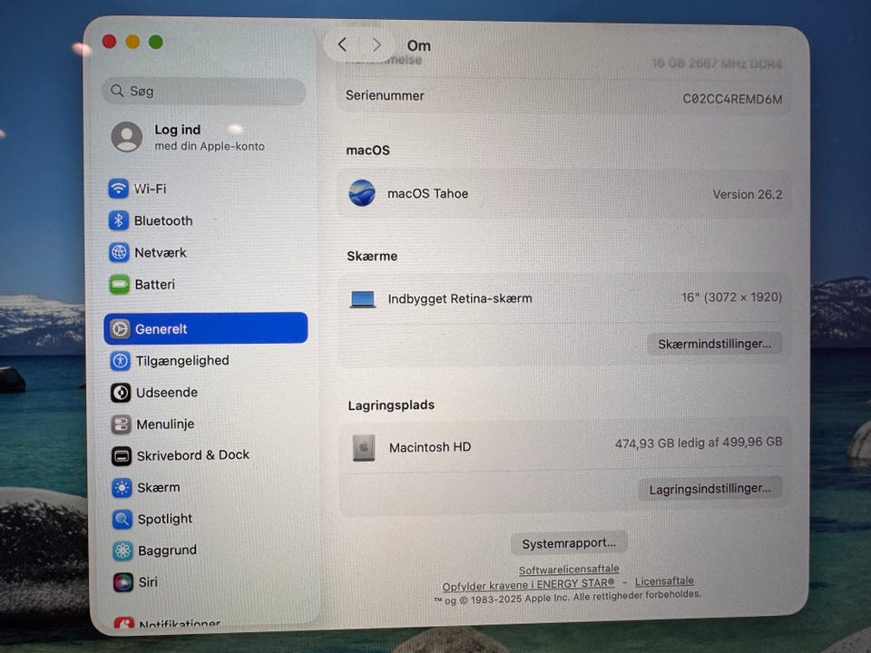This screenshot has width=871, height=653.
Task: Click the Udseende appearance icon
Action: coord(121,393)
